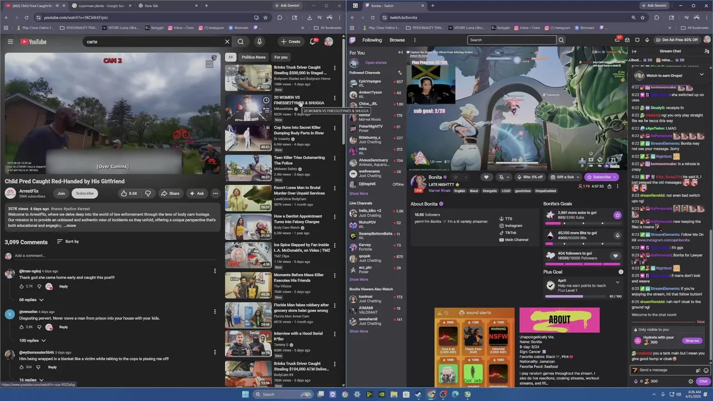Show More followed channels

click(359, 193)
